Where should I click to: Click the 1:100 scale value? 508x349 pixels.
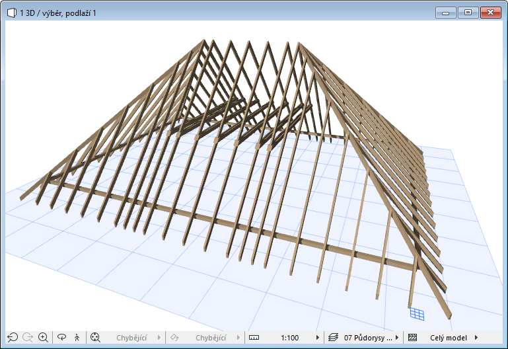pos(289,338)
